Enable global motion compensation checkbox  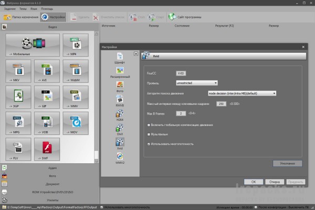[x=149, y=125]
